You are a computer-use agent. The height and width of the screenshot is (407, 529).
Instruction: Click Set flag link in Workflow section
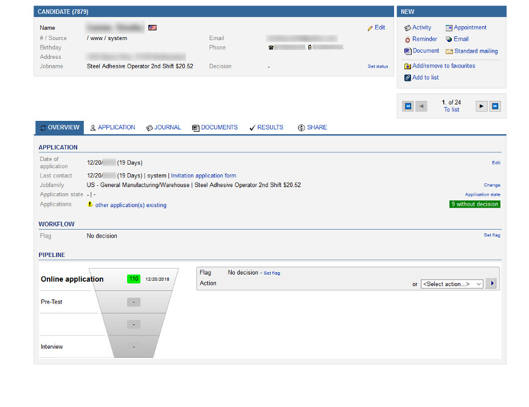click(x=492, y=235)
